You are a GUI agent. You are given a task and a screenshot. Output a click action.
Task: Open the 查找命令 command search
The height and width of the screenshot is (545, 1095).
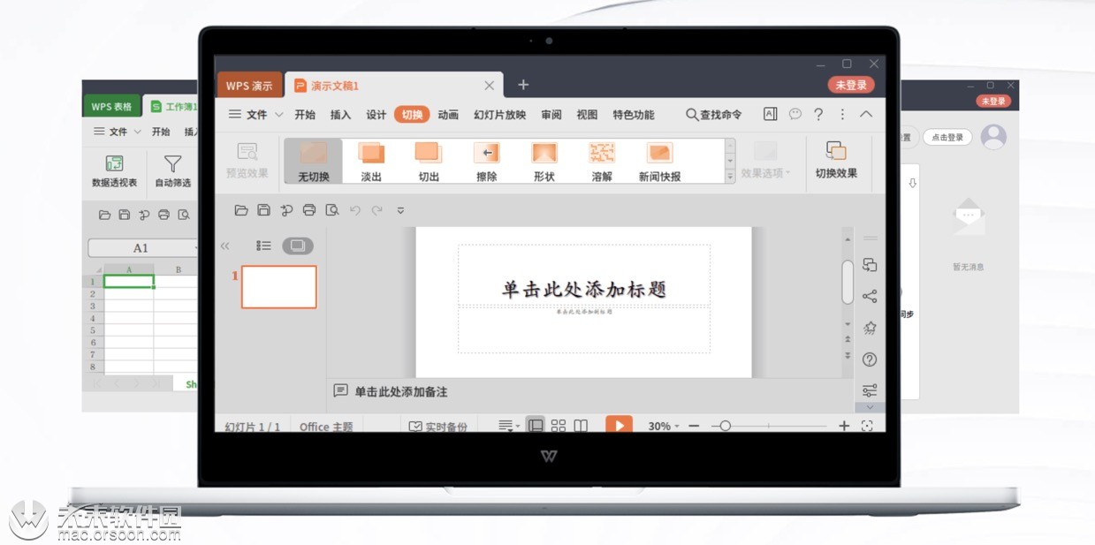[714, 115]
